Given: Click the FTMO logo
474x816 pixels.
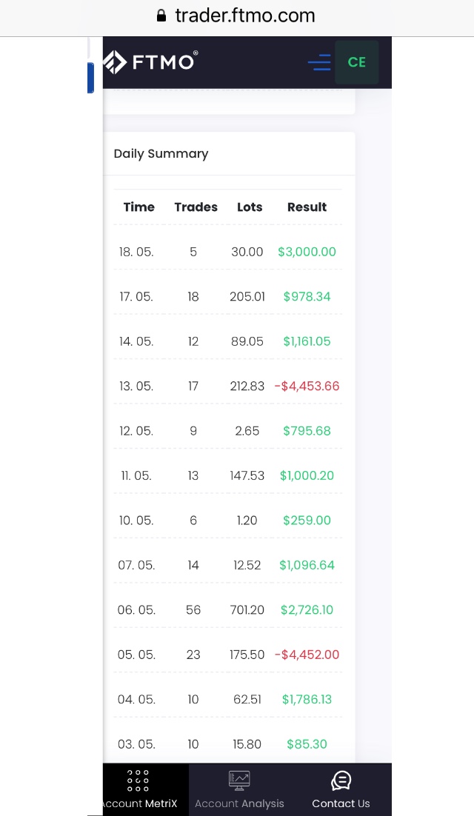Looking at the screenshot, I should [150, 62].
